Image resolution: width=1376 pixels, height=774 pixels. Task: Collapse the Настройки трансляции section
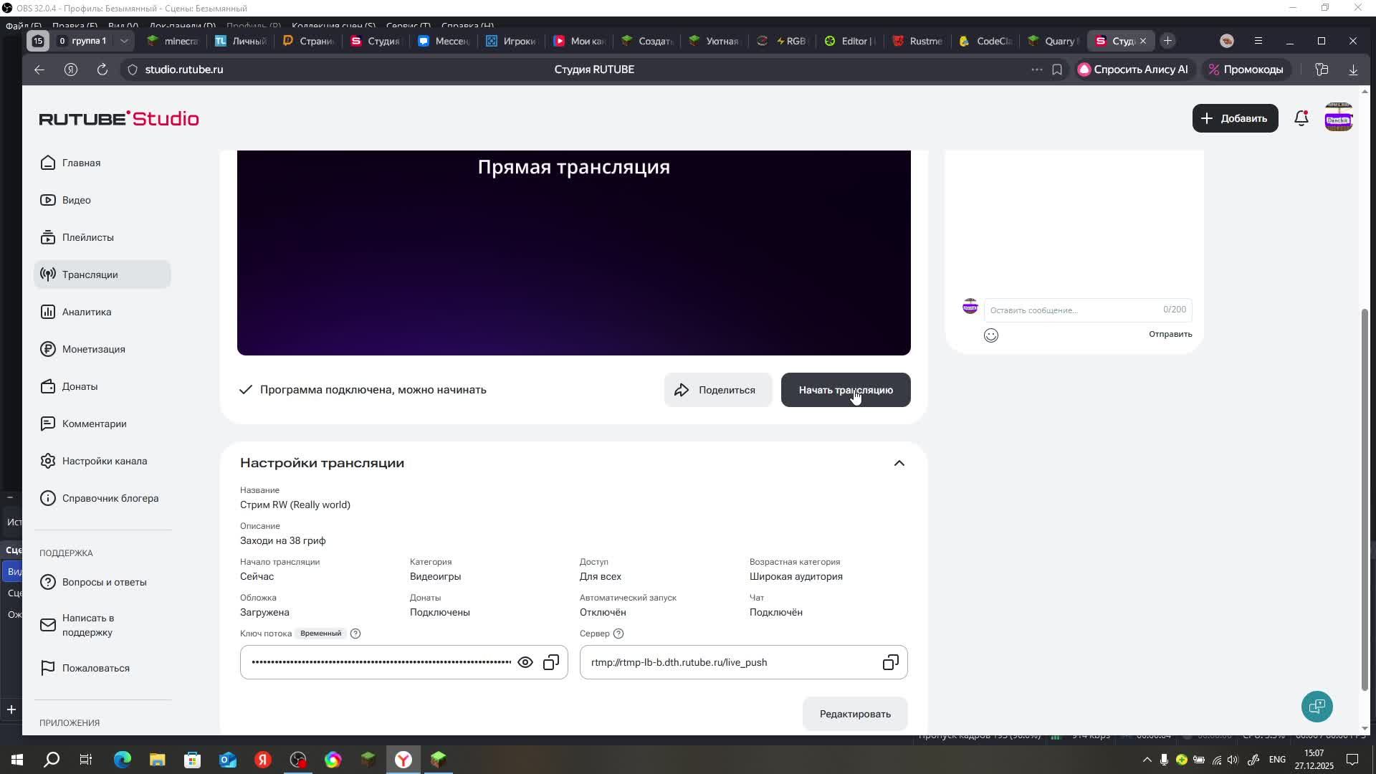(x=899, y=463)
